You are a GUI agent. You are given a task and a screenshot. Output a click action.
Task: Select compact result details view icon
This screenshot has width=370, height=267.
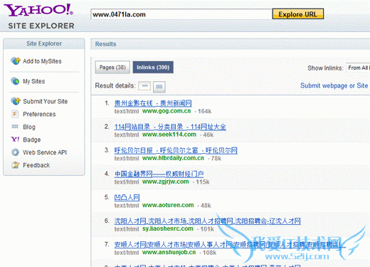144,86
